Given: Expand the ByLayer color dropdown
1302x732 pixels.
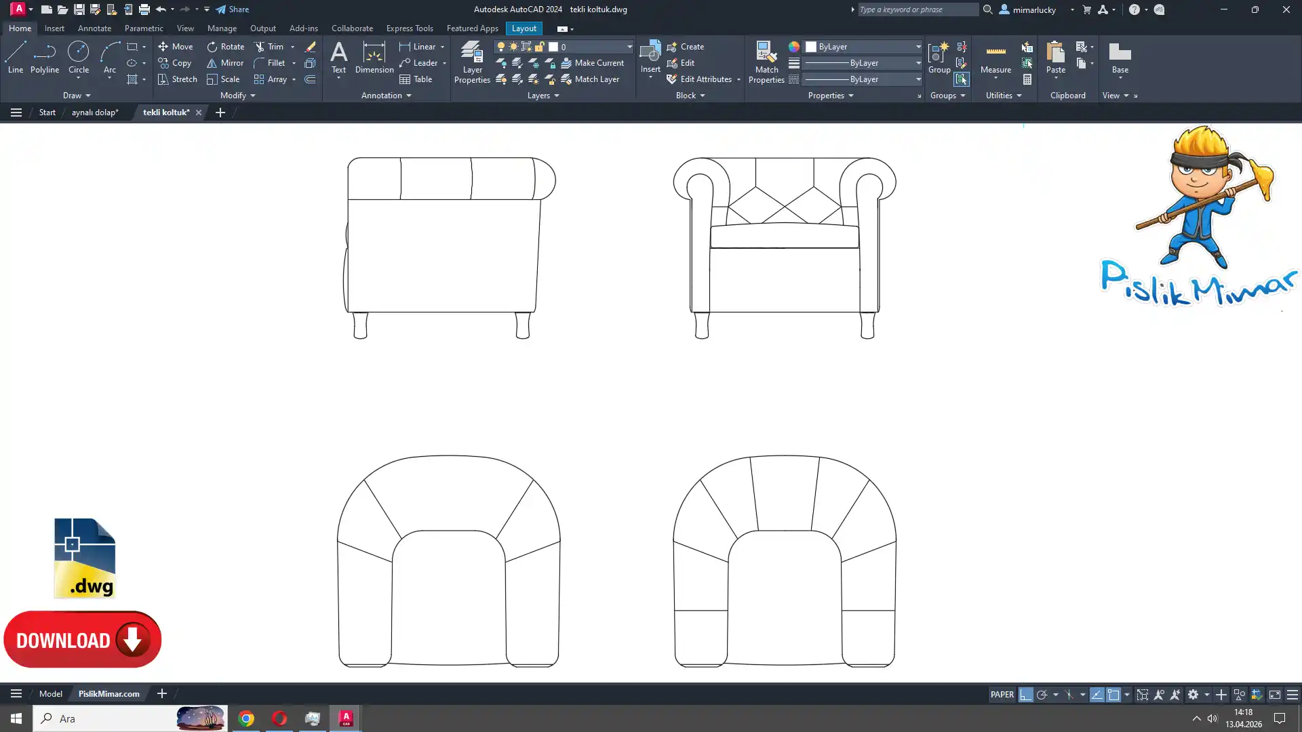Looking at the screenshot, I should click(x=918, y=47).
